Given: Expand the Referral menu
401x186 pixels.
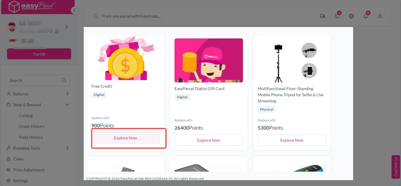Looking at the screenshot, I should [x=67, y=94].
